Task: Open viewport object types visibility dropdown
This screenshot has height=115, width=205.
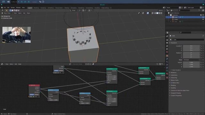Action: tap(140, 13)
